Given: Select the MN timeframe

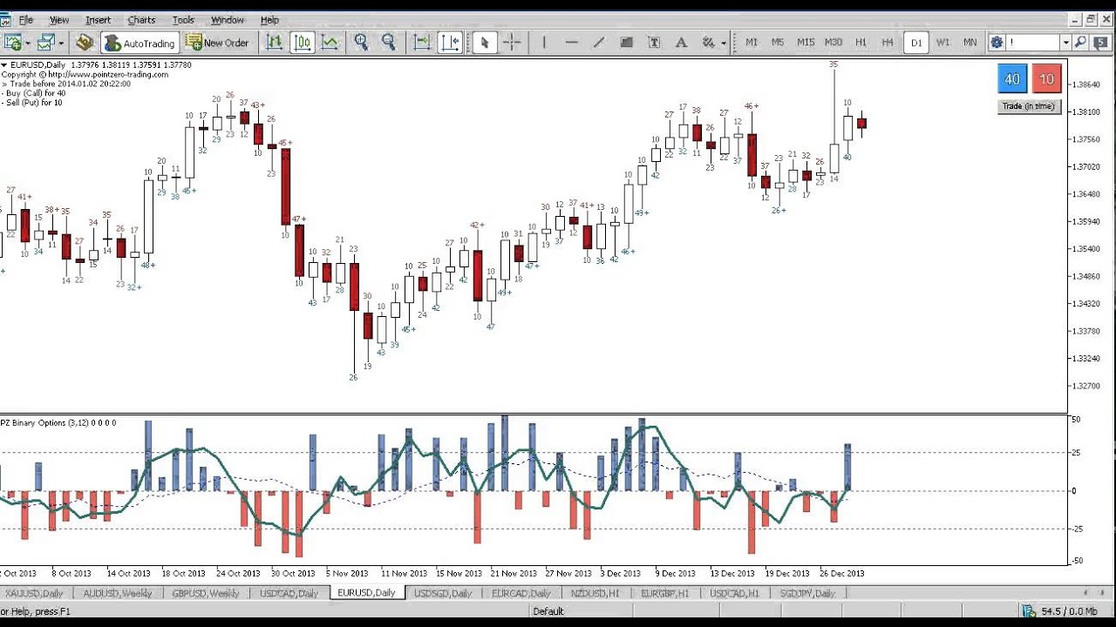Looking at the screenshot, I should pos(970,43).
